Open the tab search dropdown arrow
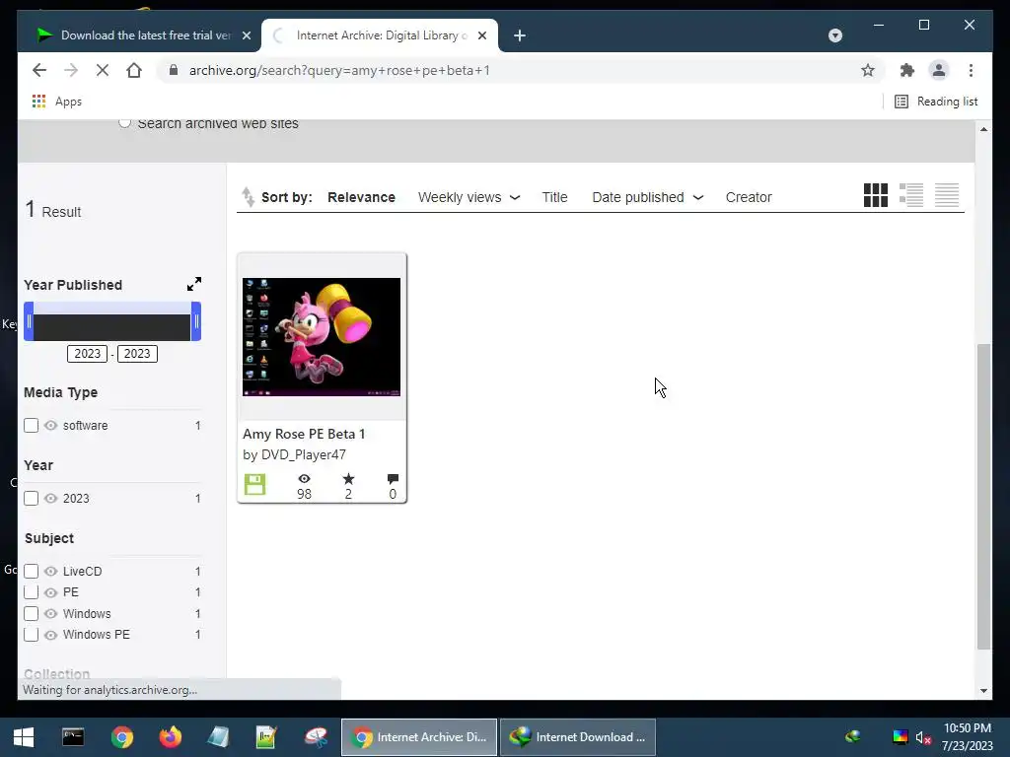This screenshot has height=757, width=1010. pyautogui.click(x=834, y=35)
